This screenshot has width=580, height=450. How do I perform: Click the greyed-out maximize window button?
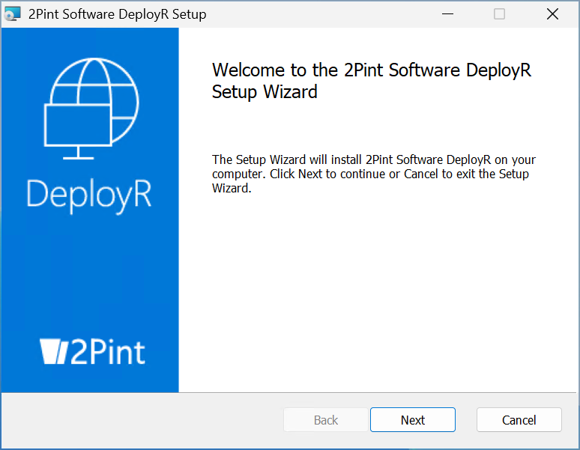pos(499,14)
